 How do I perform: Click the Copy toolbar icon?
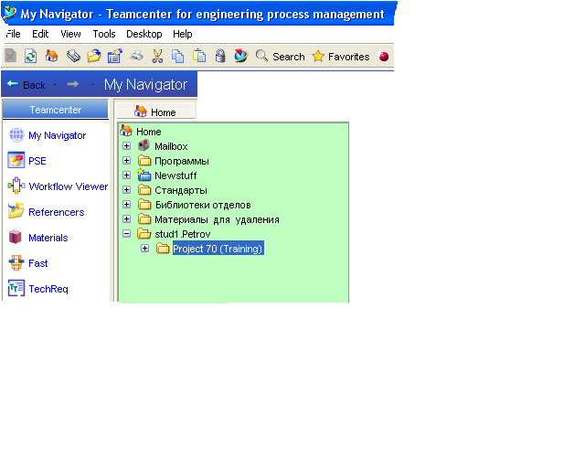tap(178, 57)
